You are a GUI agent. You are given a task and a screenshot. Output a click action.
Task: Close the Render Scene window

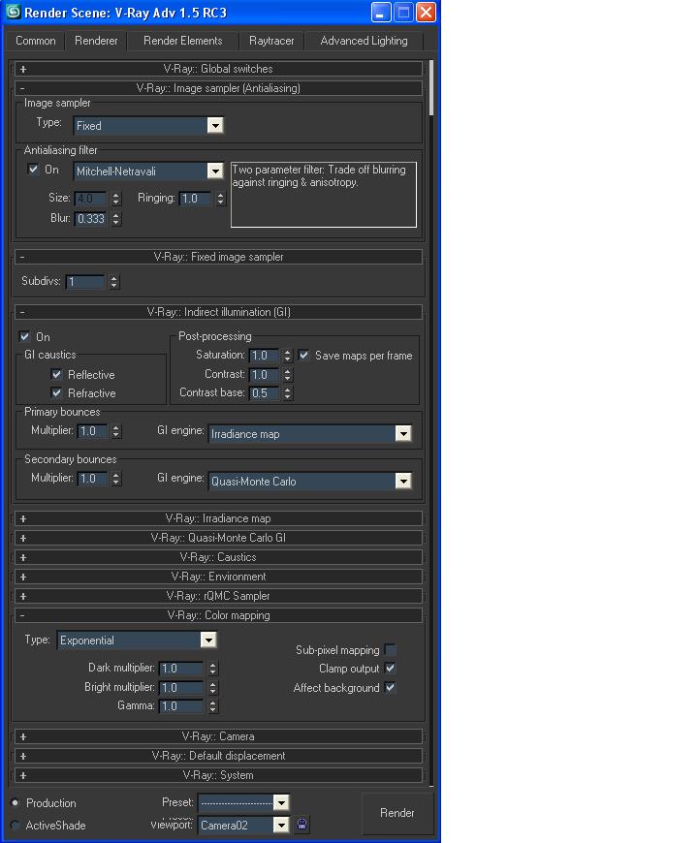point(426,12)
